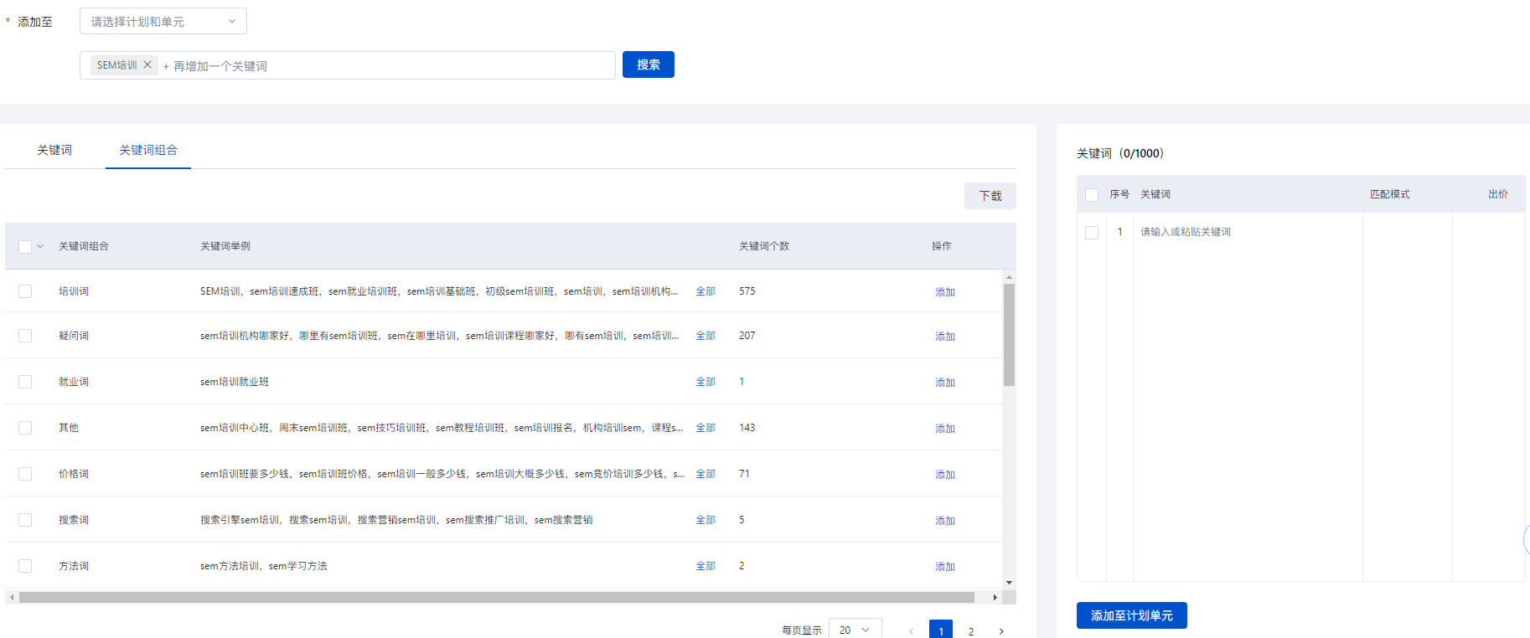Switch to the 关键词 tab

tap(54, 150)
